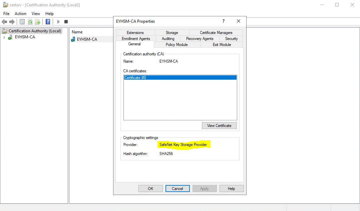Click the Refresh toolbar icon

[30, 22]
